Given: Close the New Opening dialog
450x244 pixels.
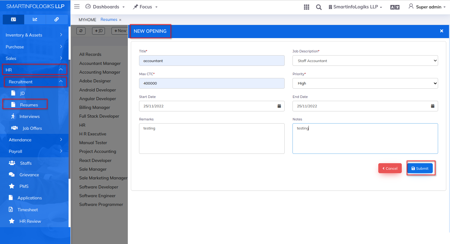Looking at the screenshot, I should [442, 31].
